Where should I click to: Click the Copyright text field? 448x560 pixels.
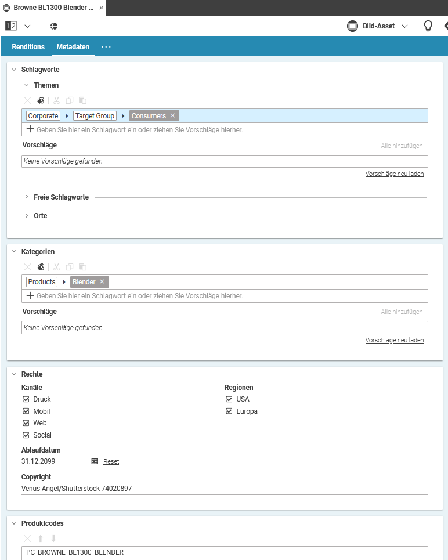[x=225, y=489]
